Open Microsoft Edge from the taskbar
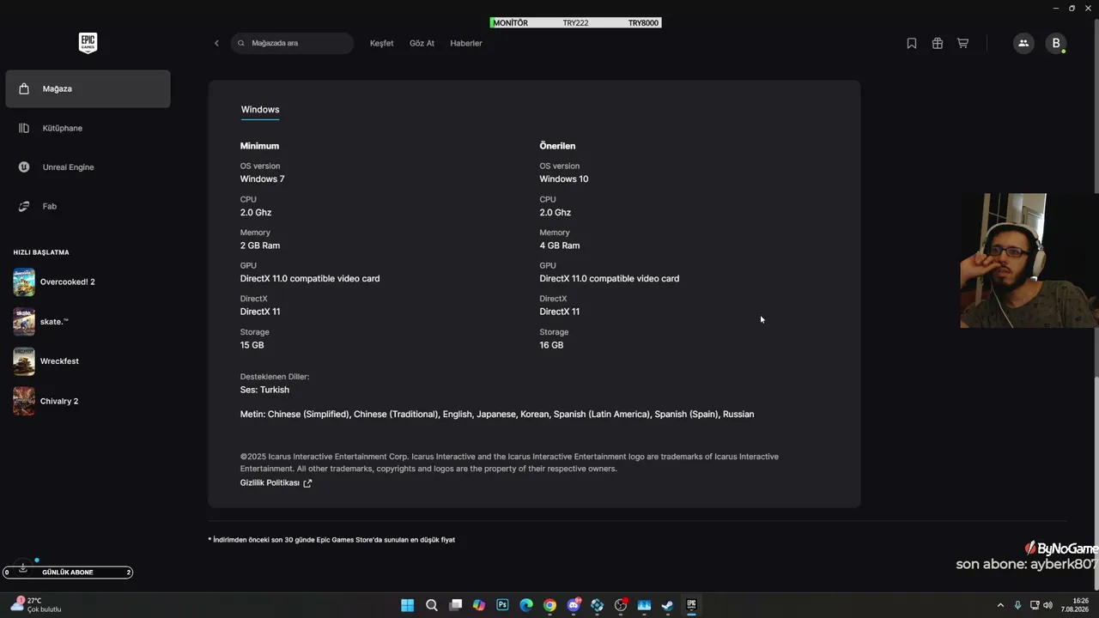The height and width of the screenshot is (618, 1099). pos(526,605)
